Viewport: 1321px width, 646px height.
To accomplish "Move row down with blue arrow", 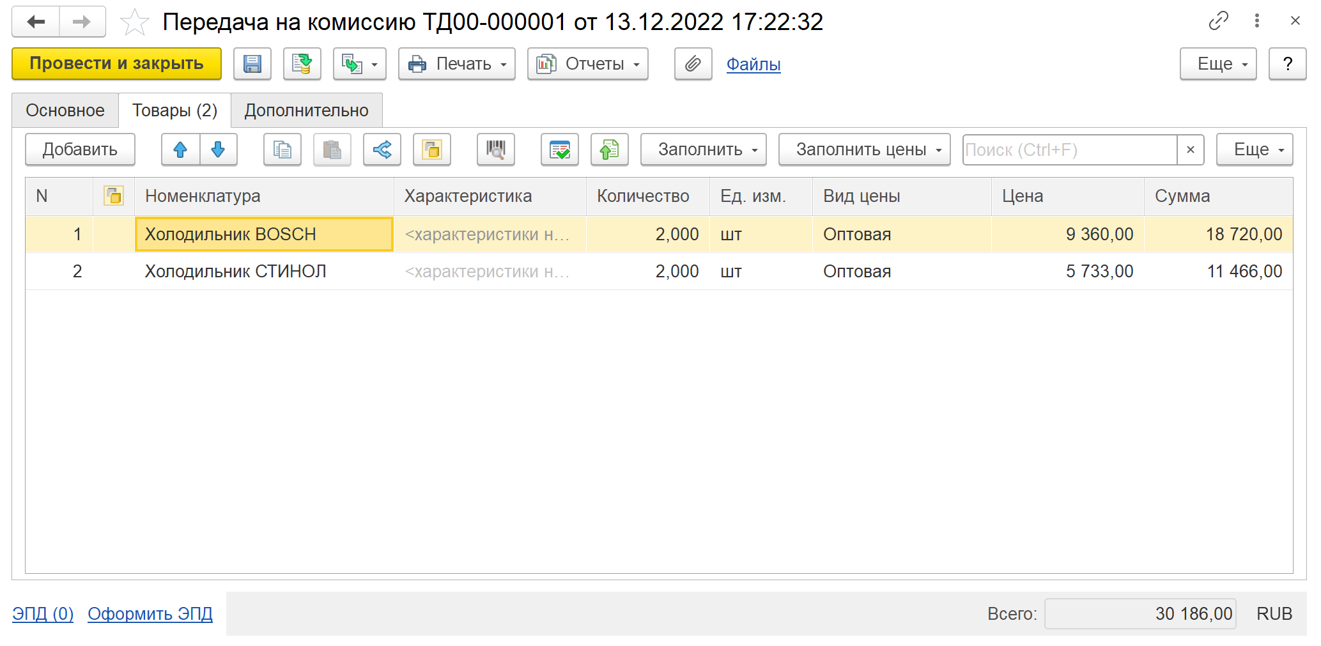I will pos(218,150).
